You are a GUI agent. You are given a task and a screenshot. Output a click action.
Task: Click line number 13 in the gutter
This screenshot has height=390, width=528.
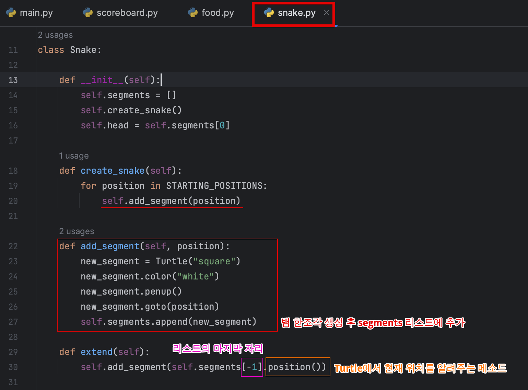(x=13, y=80)
